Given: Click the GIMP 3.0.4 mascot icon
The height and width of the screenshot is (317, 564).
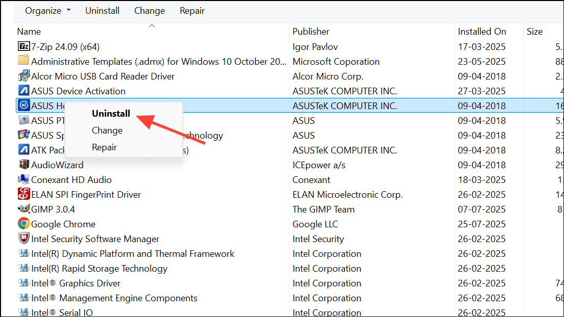Looking at the screenshot, I should [23, 209].
